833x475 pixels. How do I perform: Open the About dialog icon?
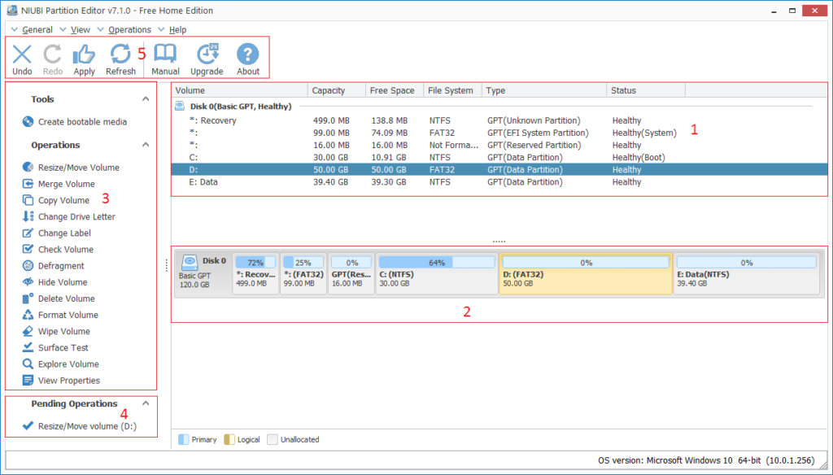pyautogui.click(x=248, y=54)
